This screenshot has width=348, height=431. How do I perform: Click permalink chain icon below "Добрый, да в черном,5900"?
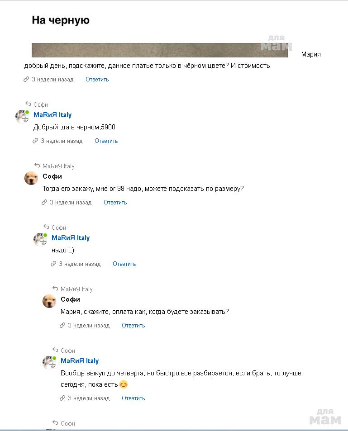[35, 141]
